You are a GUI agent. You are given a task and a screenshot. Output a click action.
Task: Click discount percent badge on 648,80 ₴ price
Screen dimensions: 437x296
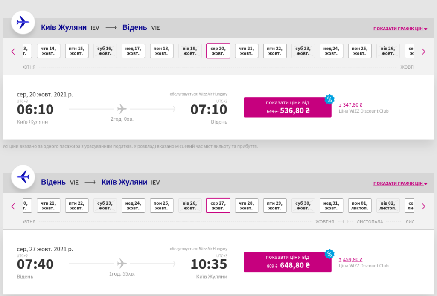[x=329, y=254]
